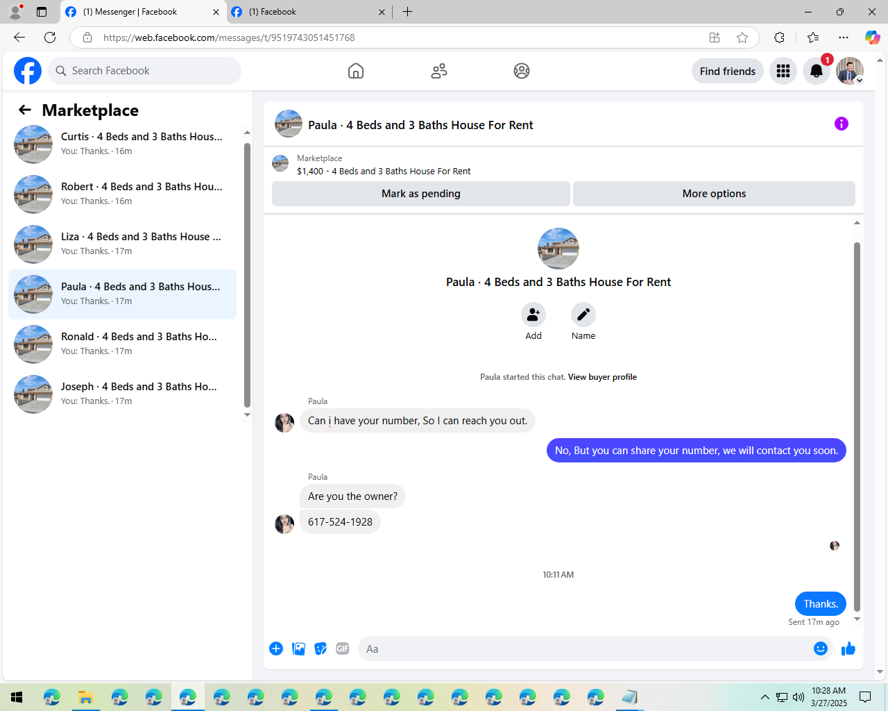Open browser extensions puzzle icon
The image size is (888, 711).
[x=780, y=37]
